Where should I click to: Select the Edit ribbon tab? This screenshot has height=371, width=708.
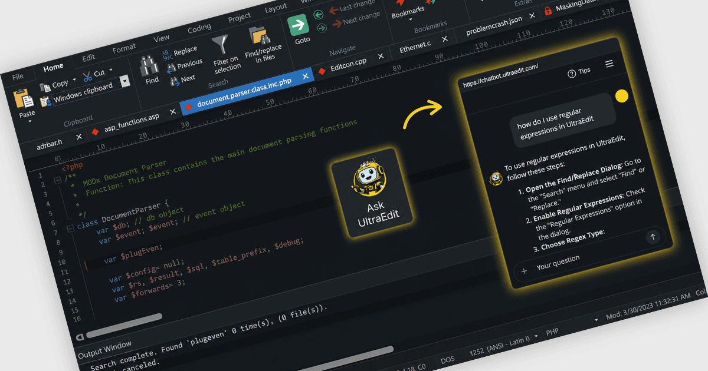pyautogui.click(x=88, y=58)
